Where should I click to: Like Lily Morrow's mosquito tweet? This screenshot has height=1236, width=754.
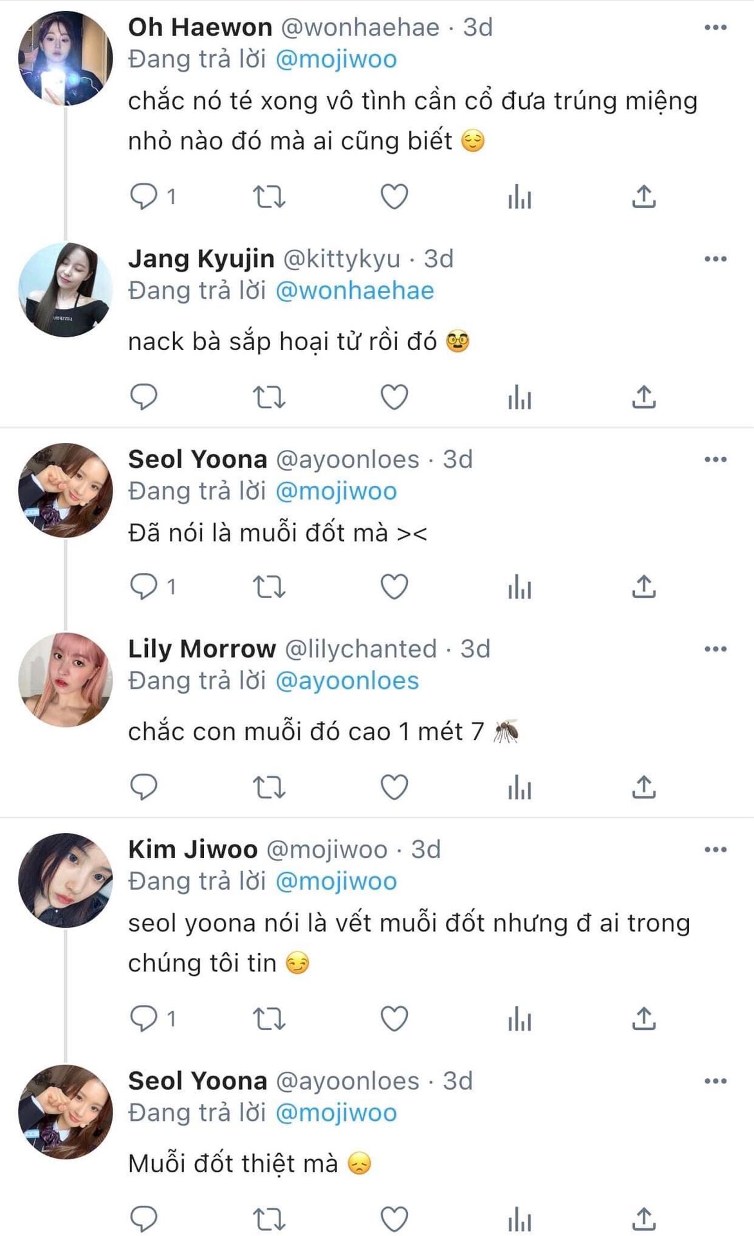pyautogui.click(x=394, y=787)
